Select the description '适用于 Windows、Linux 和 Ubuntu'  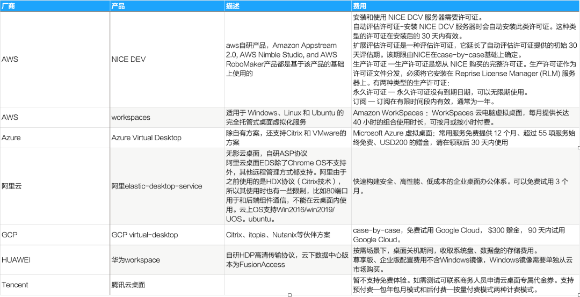(288, 118)
